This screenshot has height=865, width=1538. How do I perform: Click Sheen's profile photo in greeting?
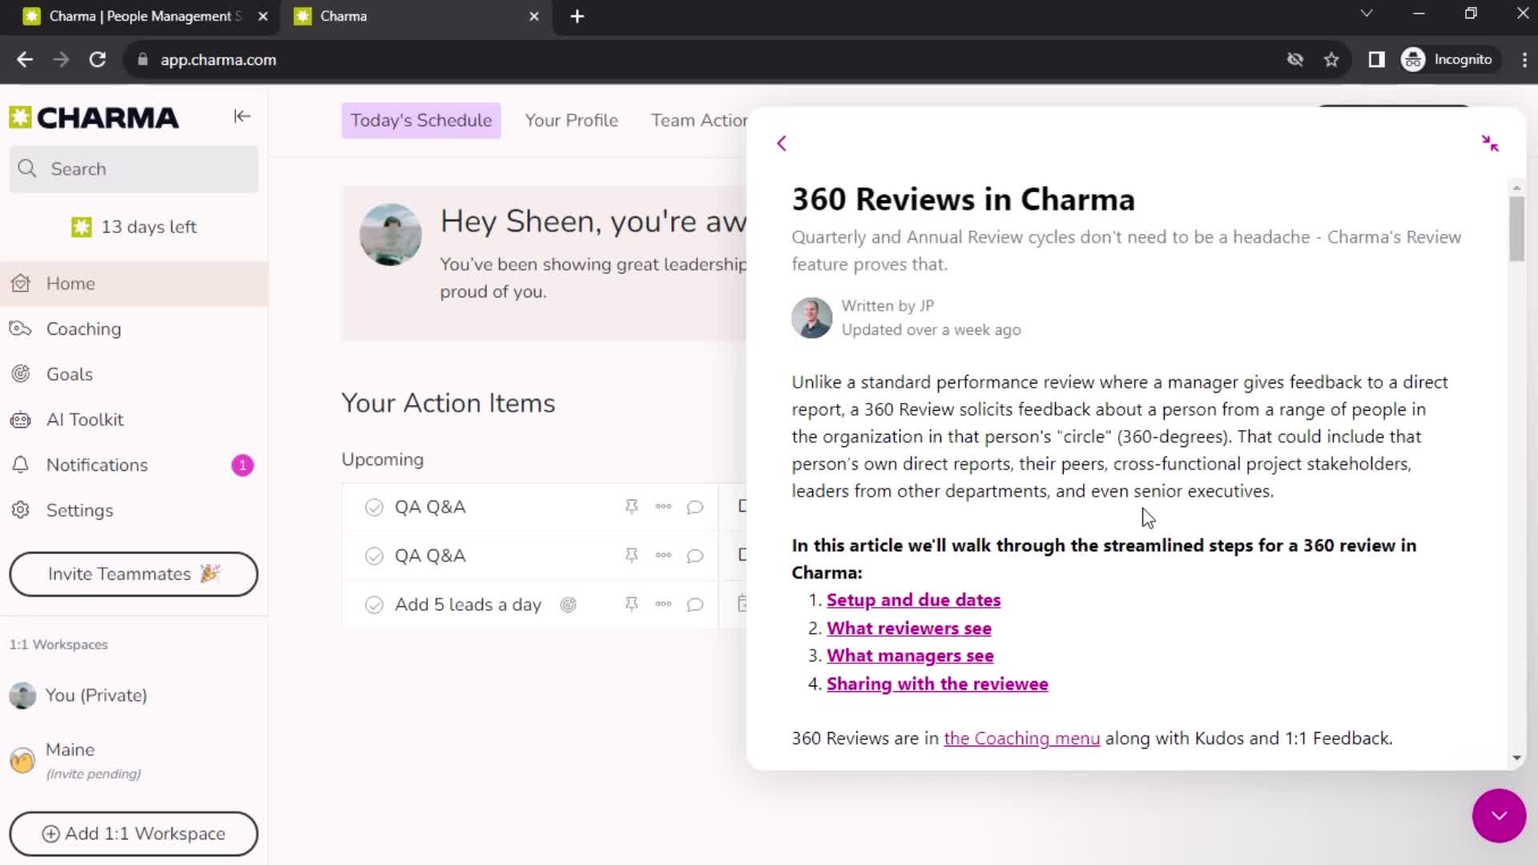[391, 235]
